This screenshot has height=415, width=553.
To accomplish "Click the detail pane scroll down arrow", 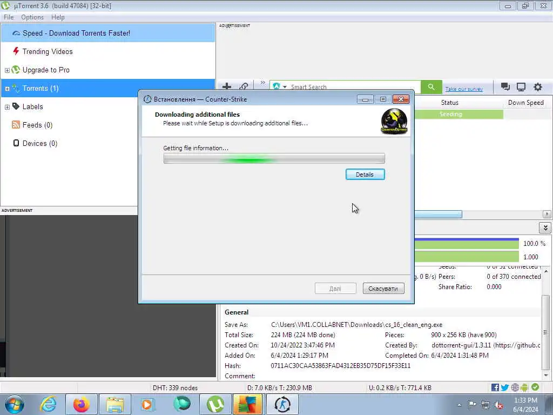I will (546, 375).
